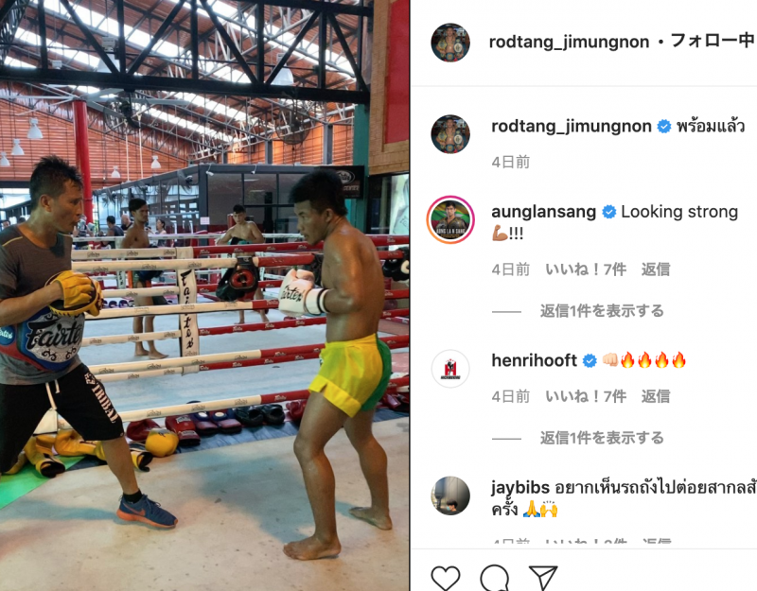This screenshot has width=757, height=591.
Task: Expand the reply under aunglansang's comment
Action: click(602, 311)
